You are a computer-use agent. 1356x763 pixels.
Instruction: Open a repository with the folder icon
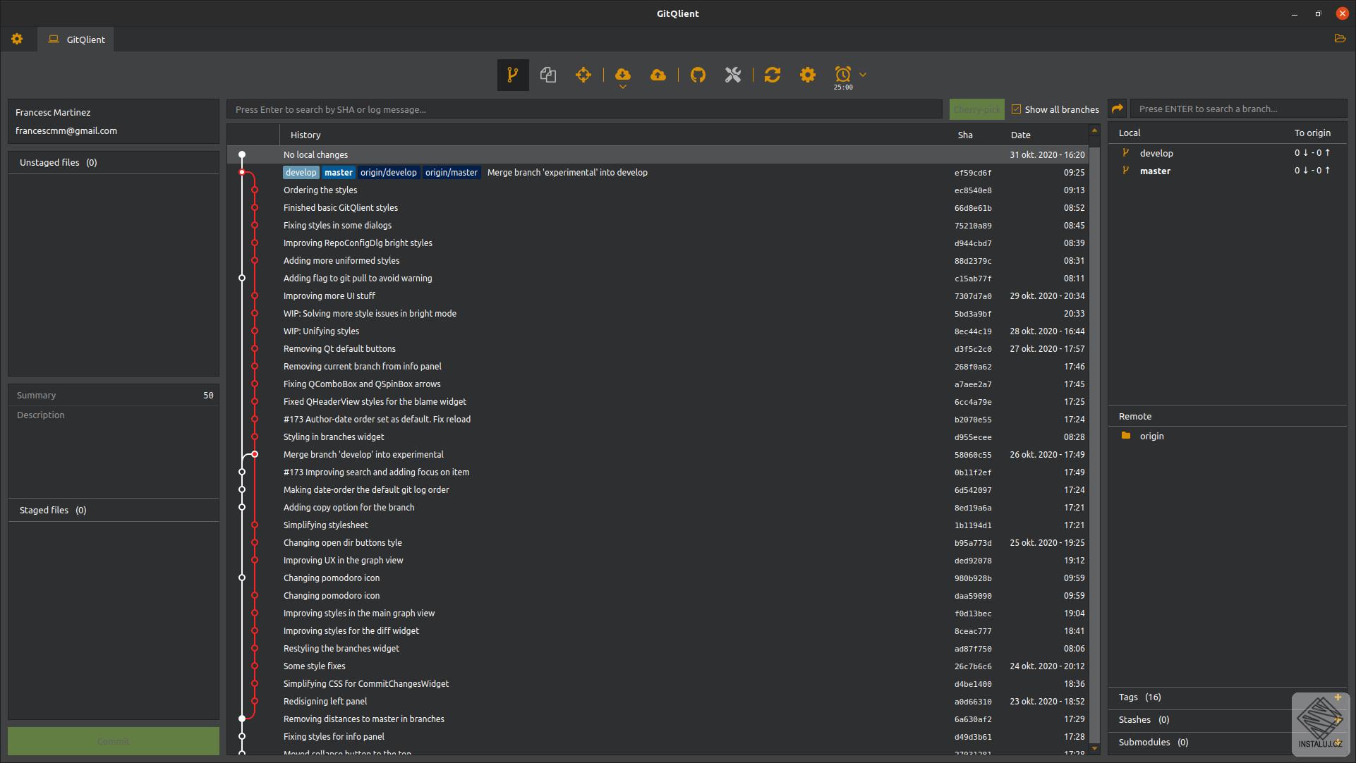click(1340, 39)
